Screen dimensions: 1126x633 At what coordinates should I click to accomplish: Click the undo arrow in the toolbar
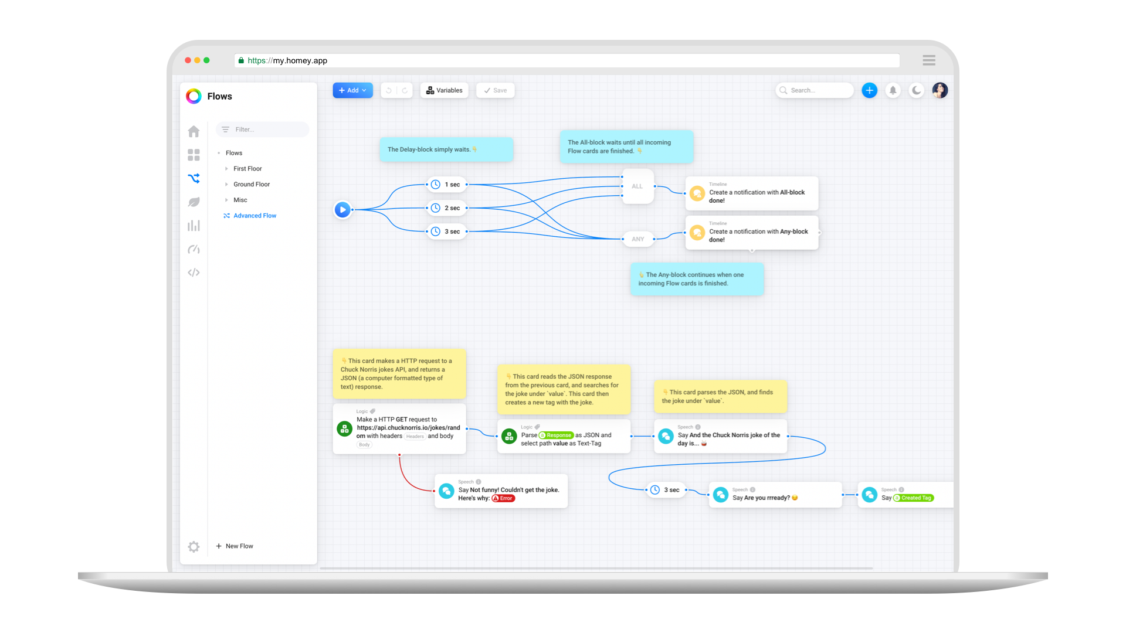(x=389, y=90)
